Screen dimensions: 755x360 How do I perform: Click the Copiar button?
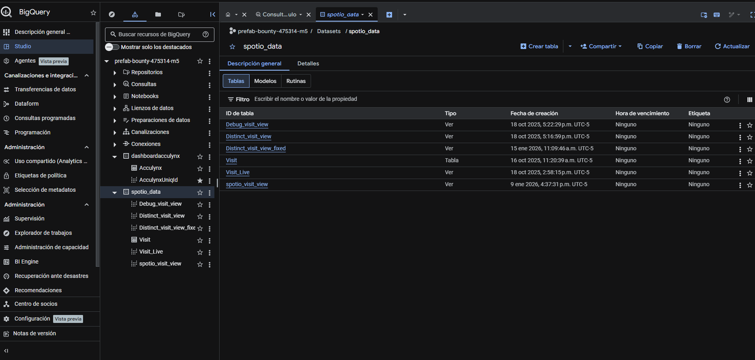pyautogui.click(x=650, y=46)
